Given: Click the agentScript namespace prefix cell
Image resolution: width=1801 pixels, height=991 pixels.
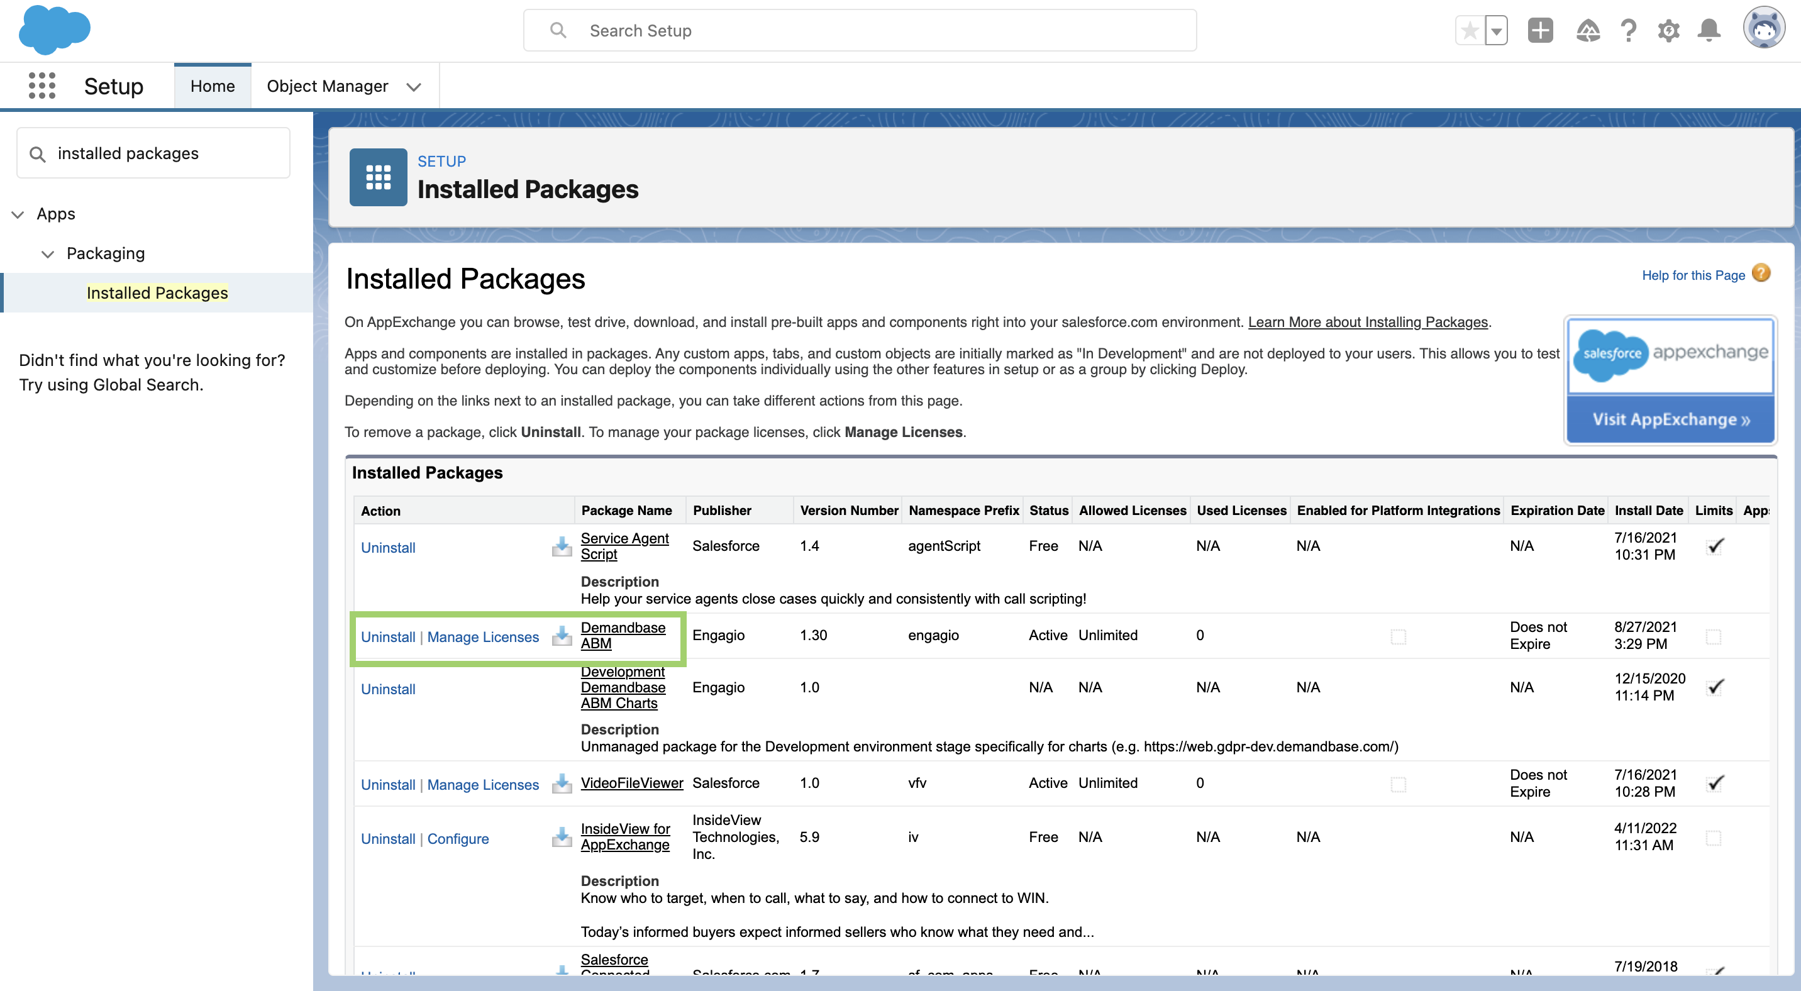Looking at the screenshot, I should coord(944,546).
